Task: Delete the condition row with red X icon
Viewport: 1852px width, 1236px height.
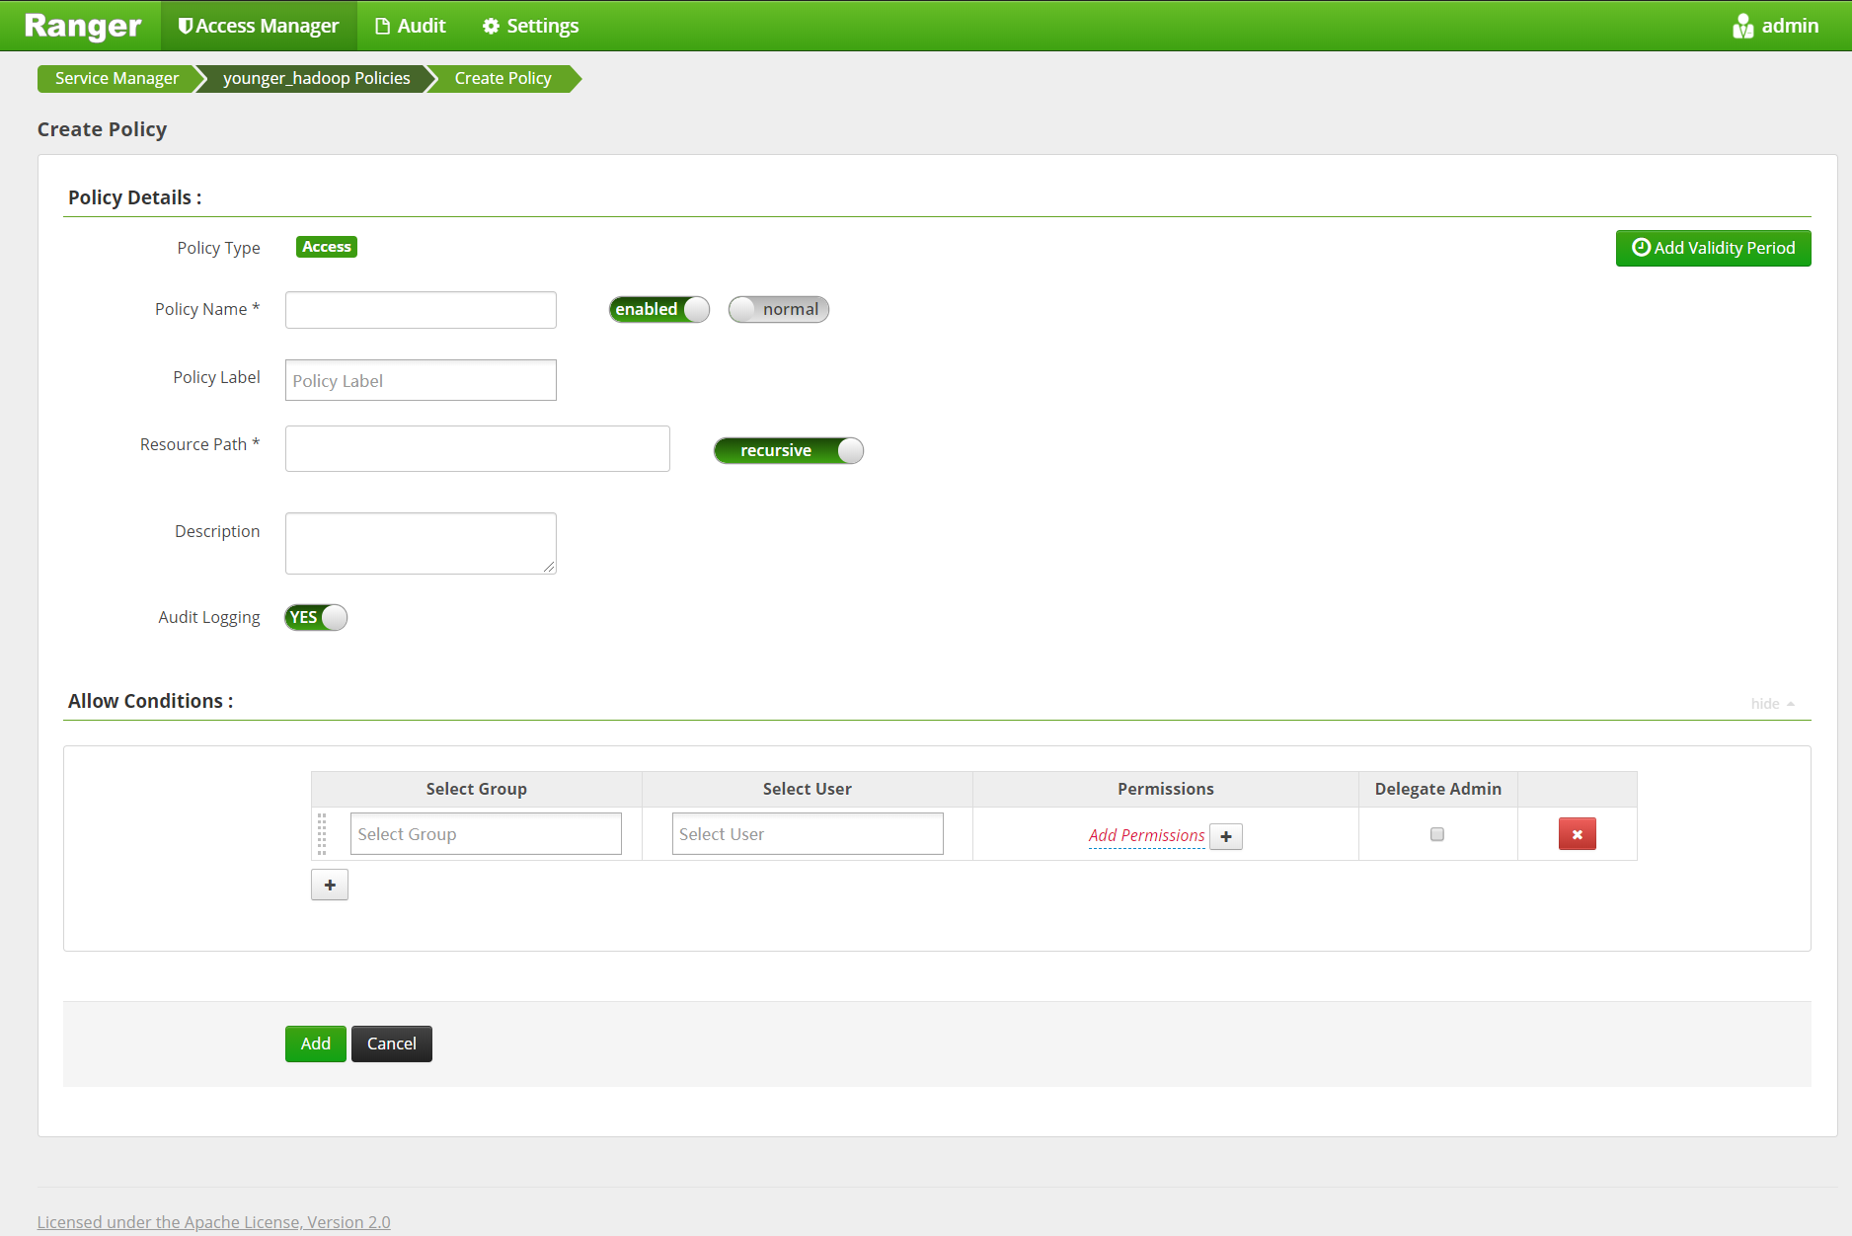Action: click(x=1577, y=833)
